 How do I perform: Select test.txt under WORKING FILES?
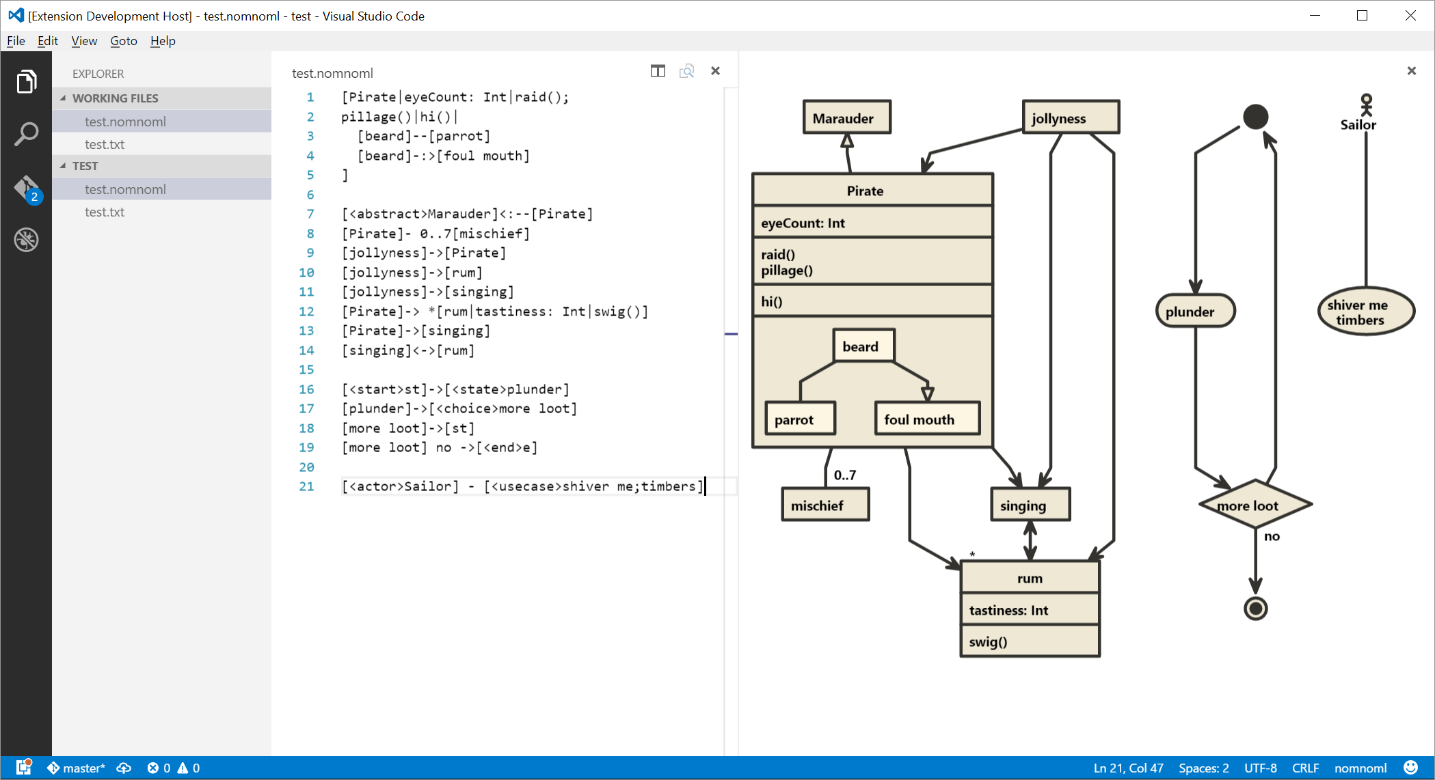[x=107, y=143]
